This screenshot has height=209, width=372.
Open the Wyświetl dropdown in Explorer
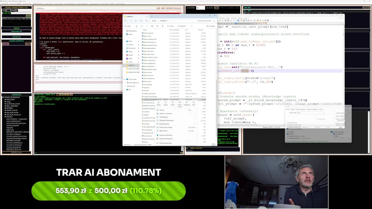coord(183,26)
